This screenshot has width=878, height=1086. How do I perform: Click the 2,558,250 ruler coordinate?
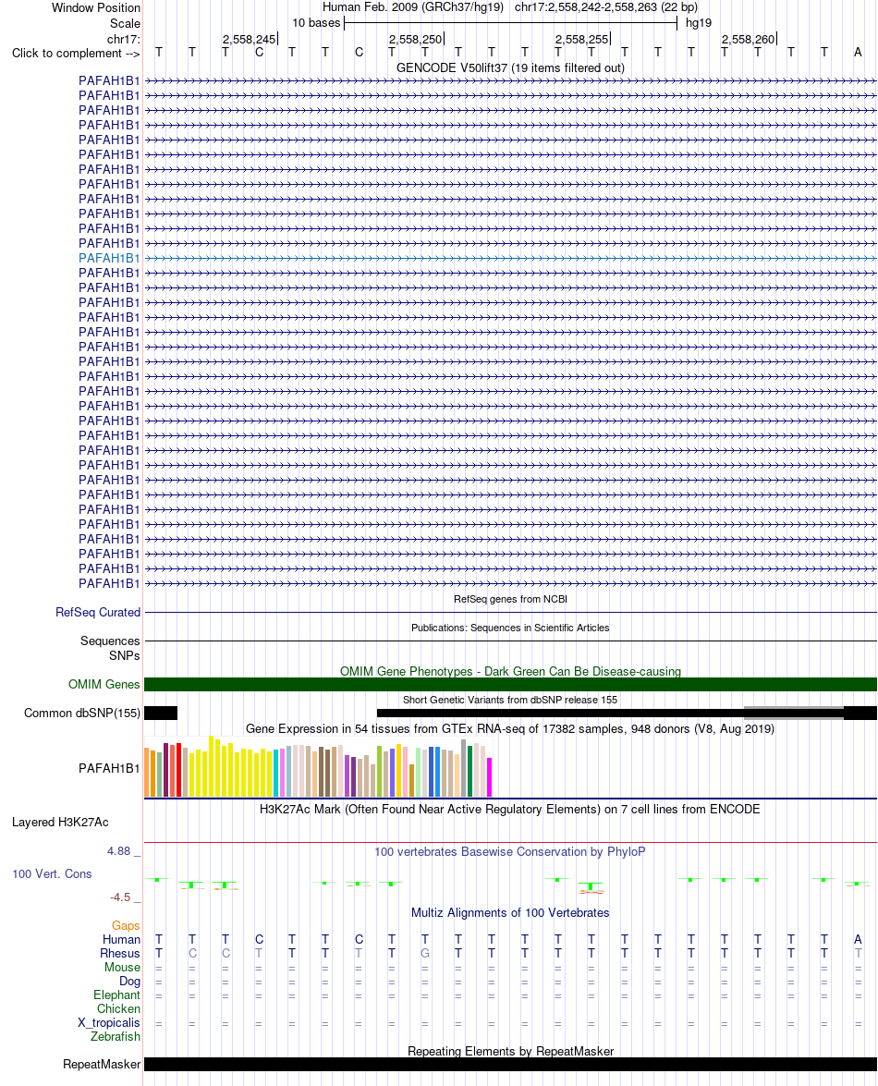[415, 40]
